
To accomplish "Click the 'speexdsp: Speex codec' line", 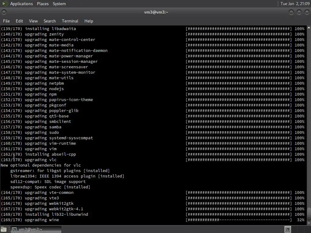I will tap(50, 187).
